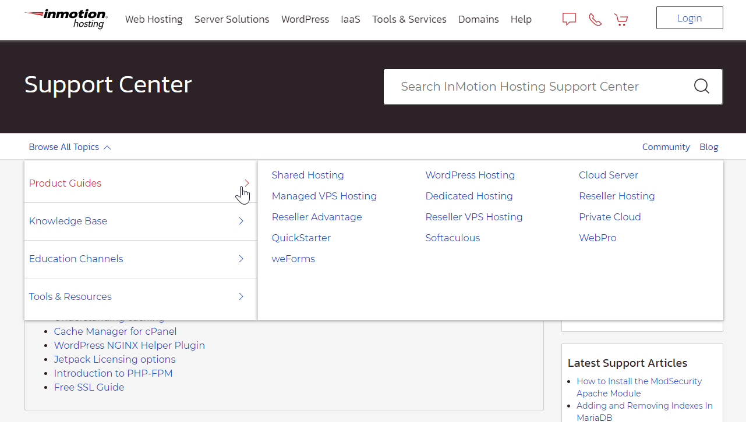Open the shopping cart icon

click(621, 19)
